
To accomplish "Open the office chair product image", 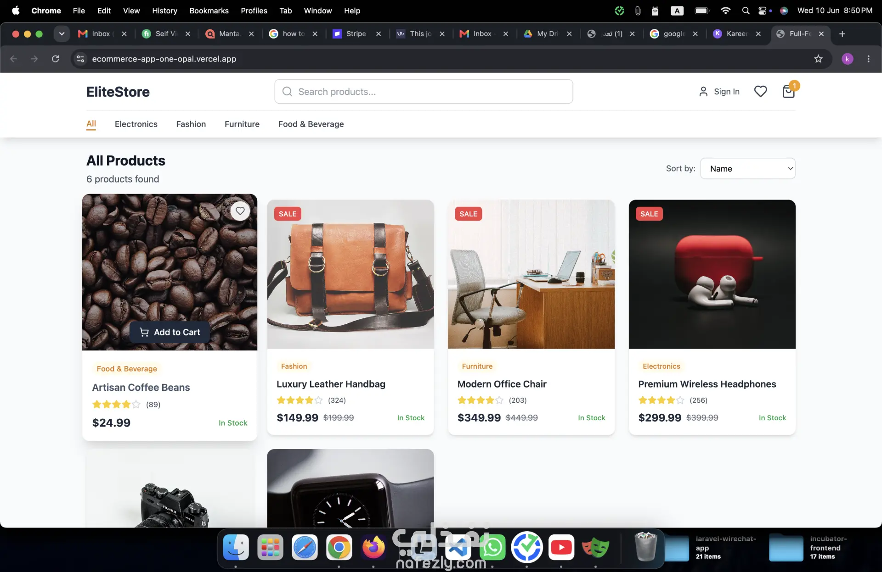I will pos(531,274).
